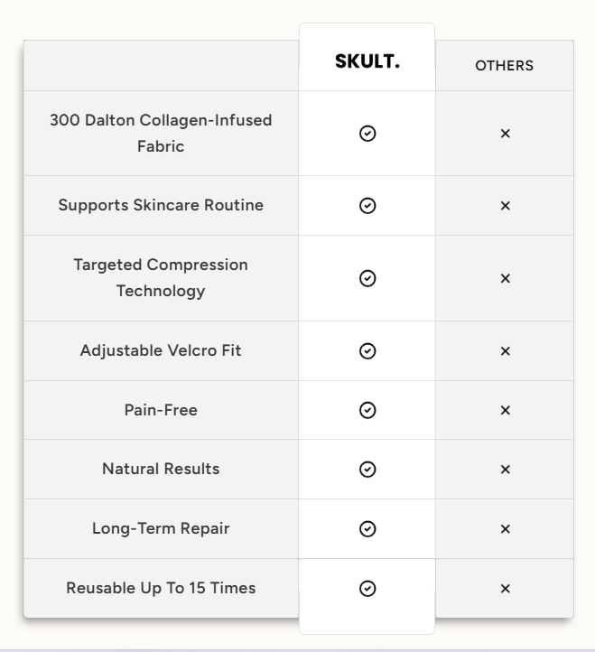Image resolution: width=595 pixels, height=652 pixels.
Task: Click X icon in Supports Skincare Routine row
Action: (x=506, y=205)
